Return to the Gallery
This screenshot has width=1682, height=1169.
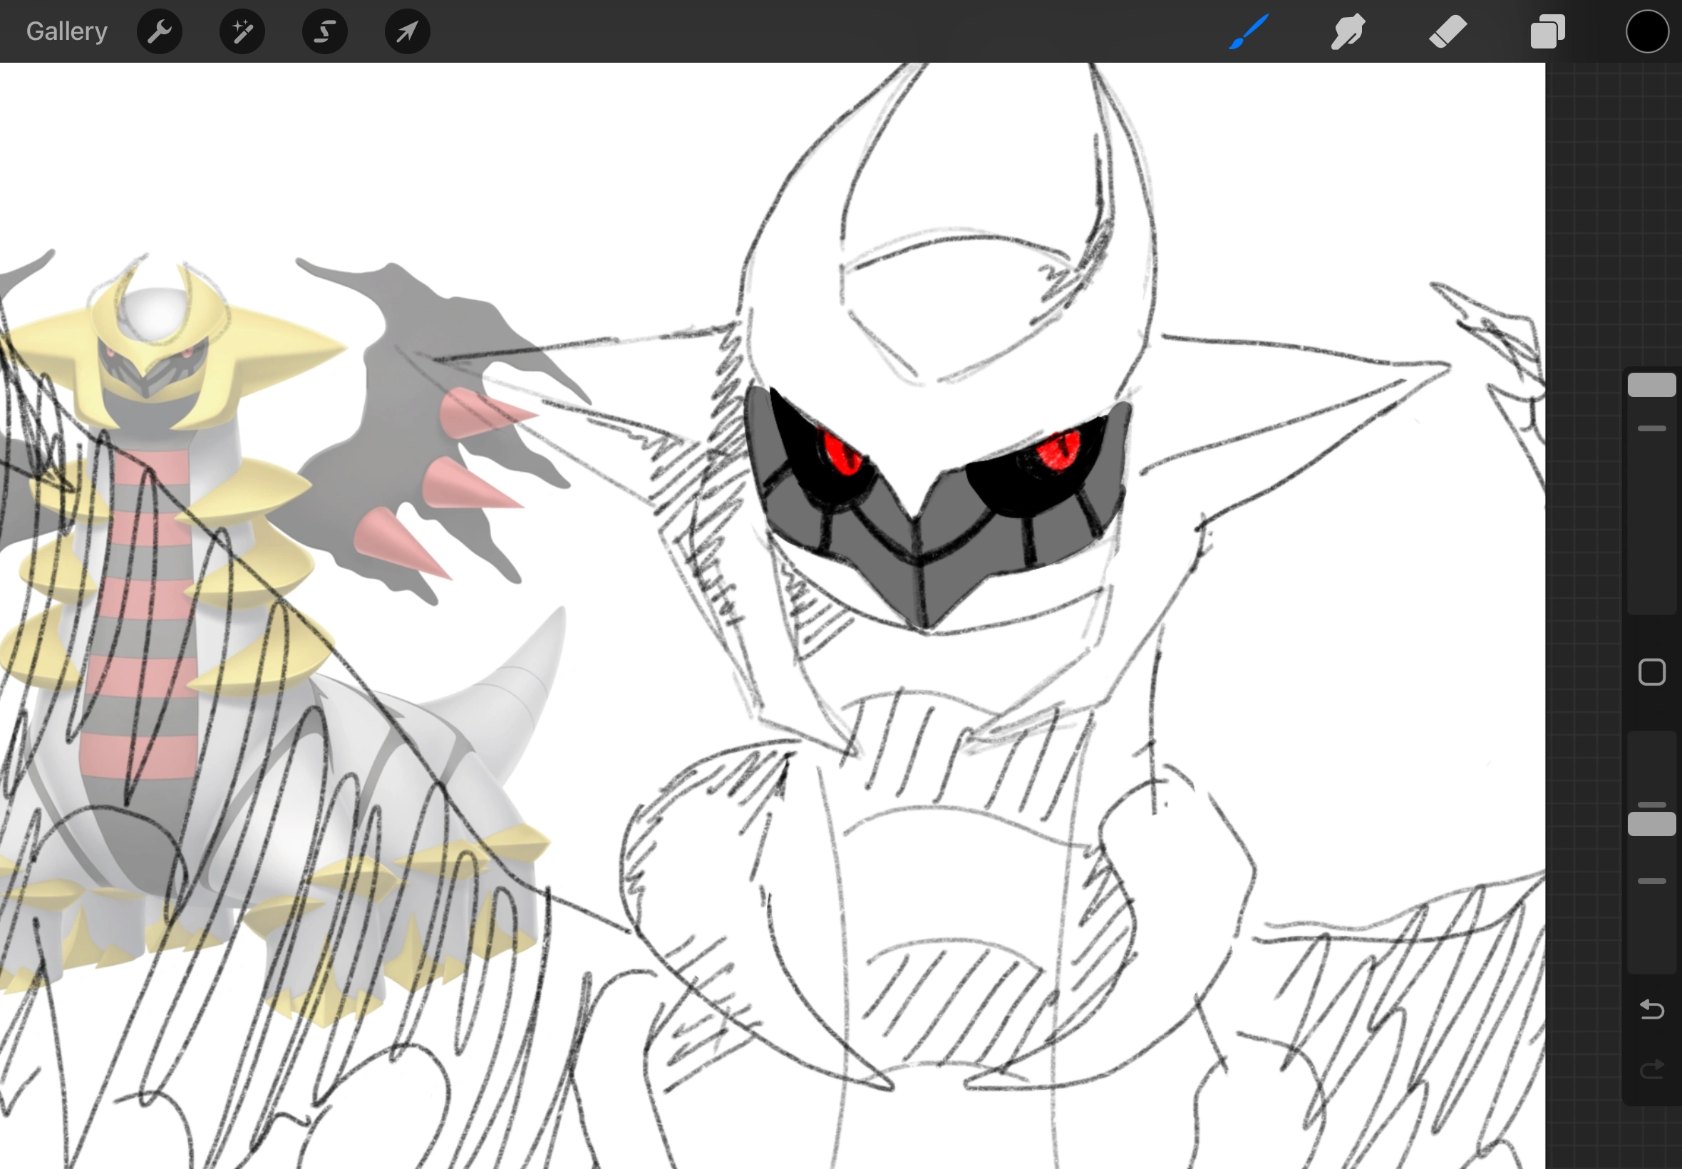click(66, 31)
